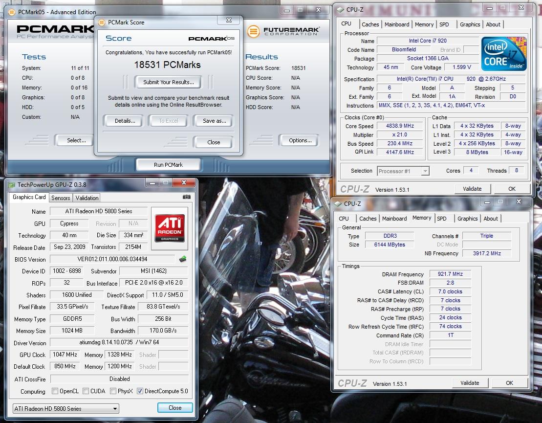Click the BIOS Version field in GPU-Z
Screen dimensions: 542x423
pos(112,259)
